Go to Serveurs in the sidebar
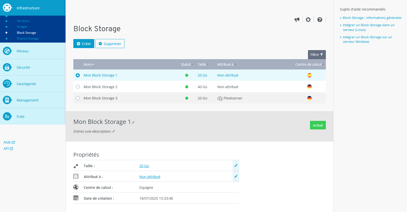Viewport: 407px width, 212px height. pos(23,21)
